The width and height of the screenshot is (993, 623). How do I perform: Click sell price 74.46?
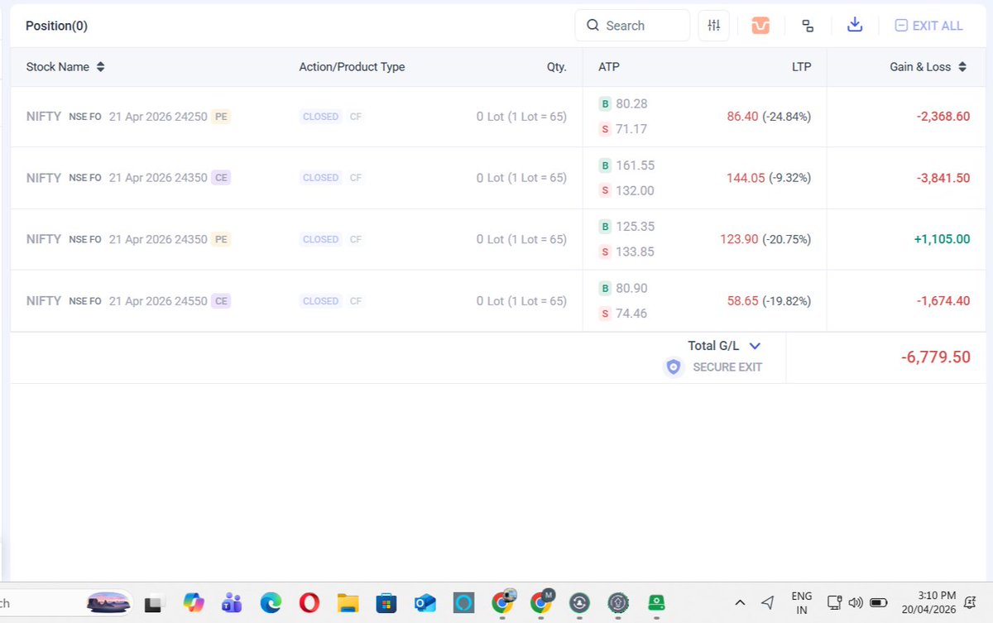point(631,314)
